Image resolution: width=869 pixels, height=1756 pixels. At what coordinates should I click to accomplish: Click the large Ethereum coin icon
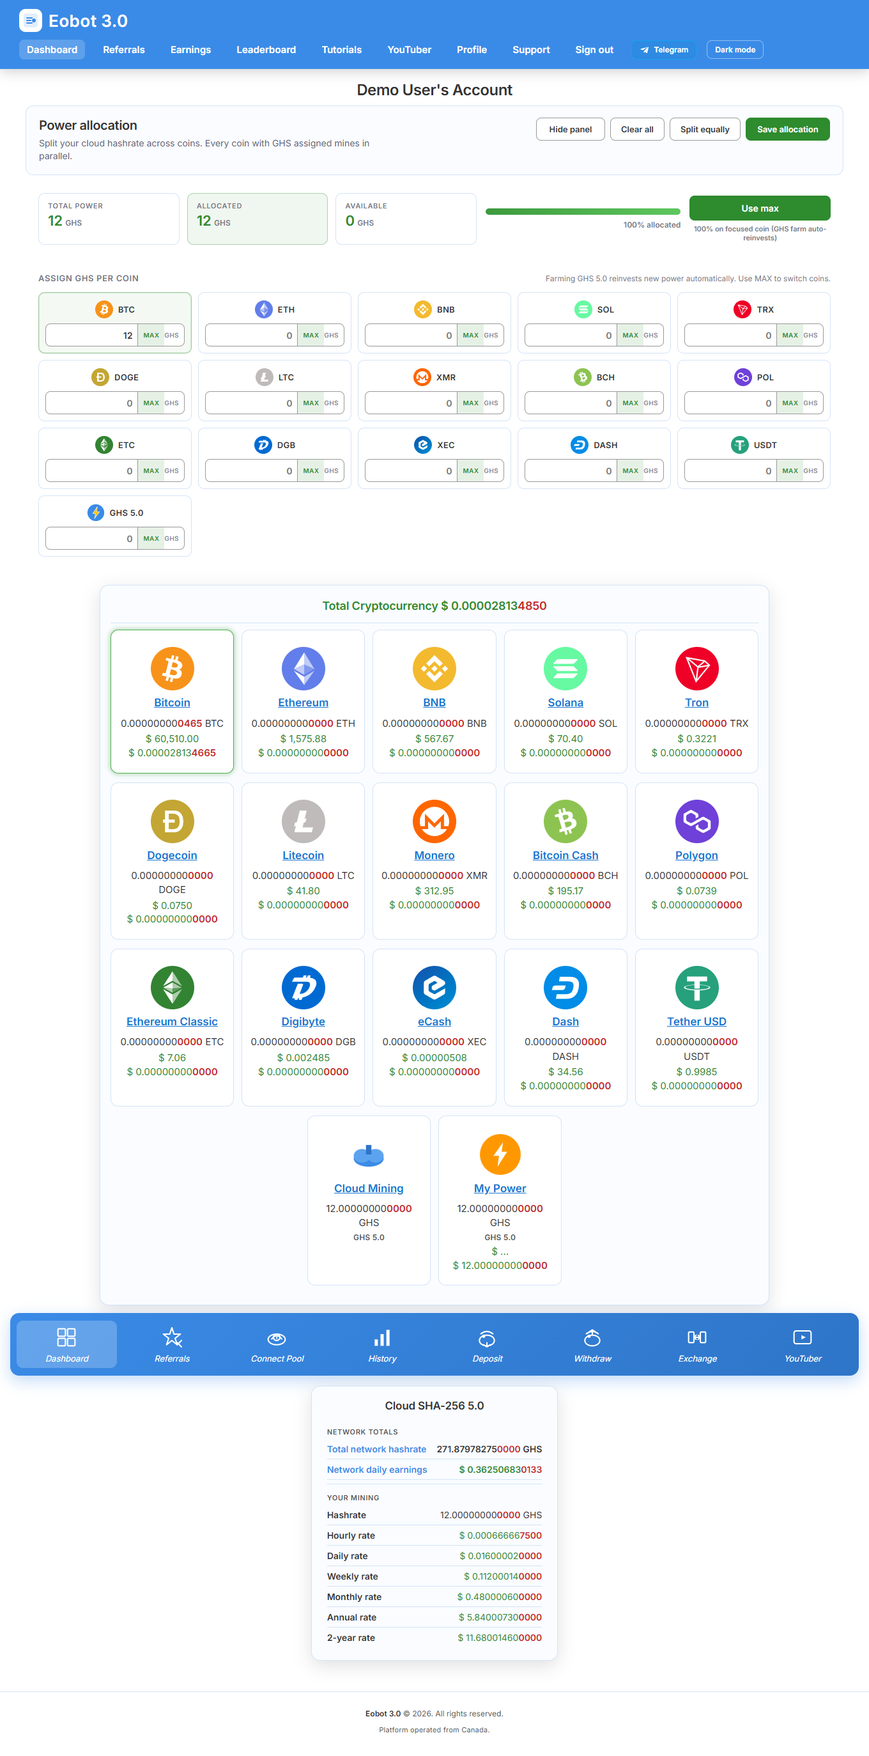(304, 668)
